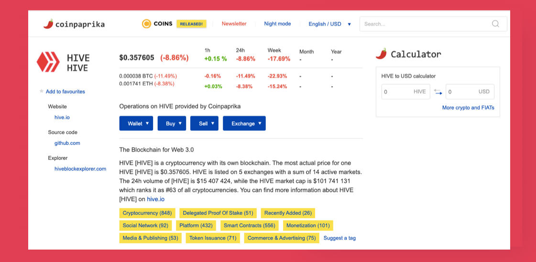Screen dimensions: 536x262
Task: Expand the Sell dropdown button
Action: coord(204,123)
